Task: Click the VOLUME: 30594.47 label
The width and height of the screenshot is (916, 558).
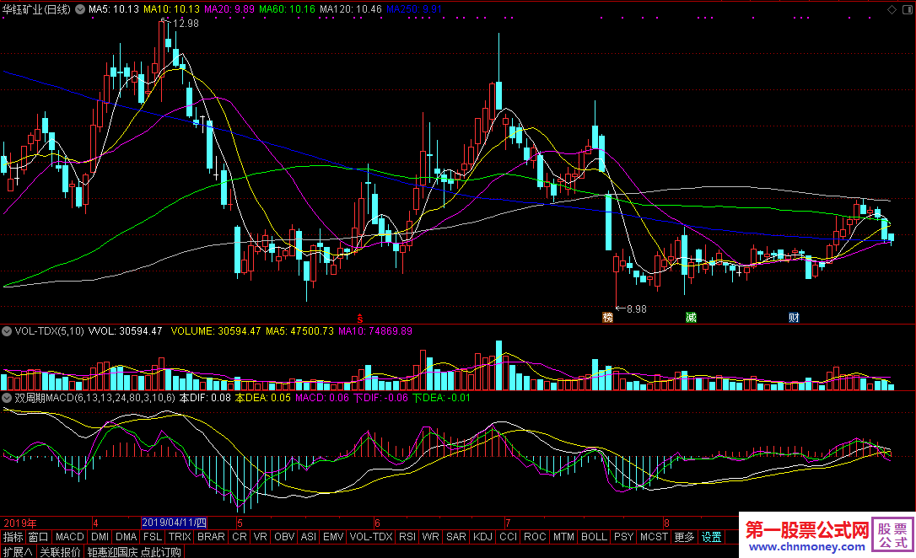Action: tap(216, 331)
